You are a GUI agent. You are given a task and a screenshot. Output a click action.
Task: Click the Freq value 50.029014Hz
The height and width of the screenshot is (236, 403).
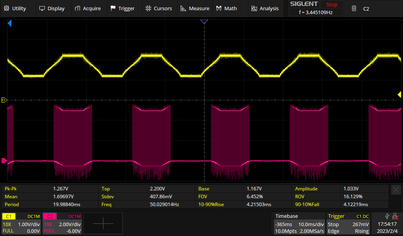[164, 205]
